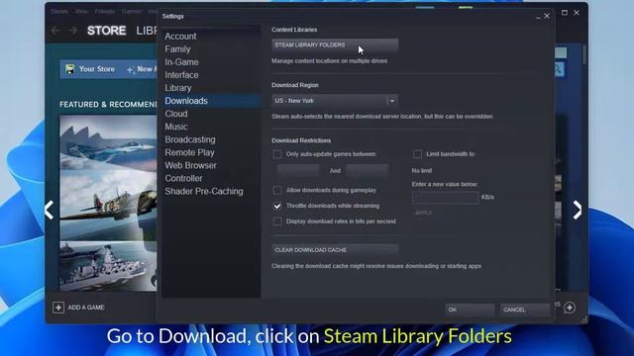Click the Steam window resize grip
This screenshot has height=356, width=634.
(583, 320)
